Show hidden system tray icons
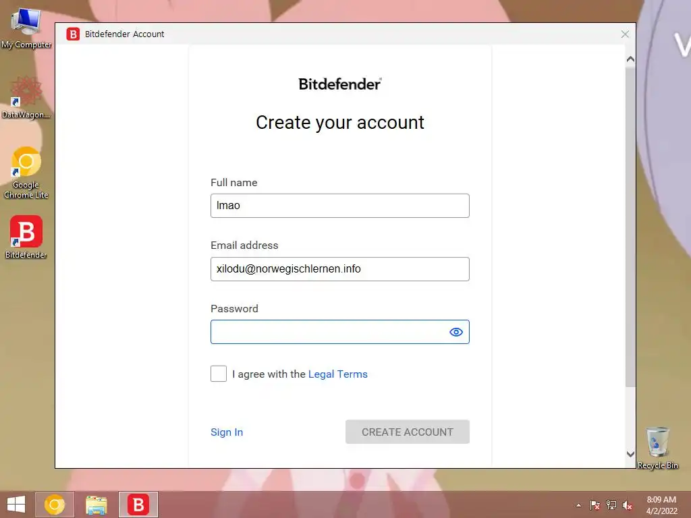 tap(578, 505)
